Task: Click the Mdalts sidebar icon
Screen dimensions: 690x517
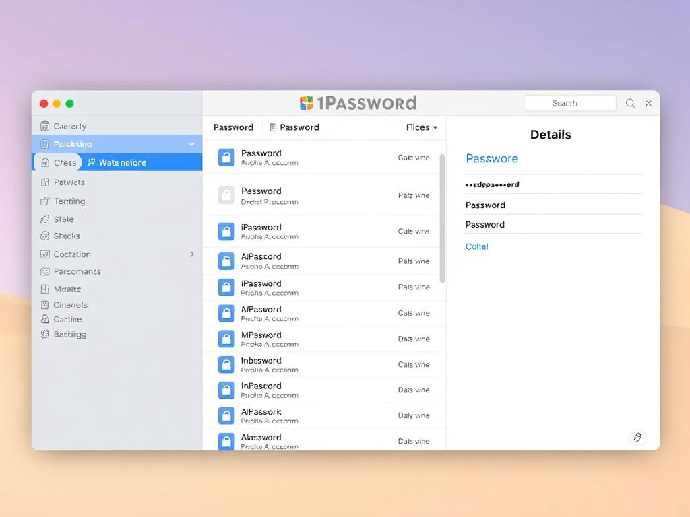Action: click(45, 289)
